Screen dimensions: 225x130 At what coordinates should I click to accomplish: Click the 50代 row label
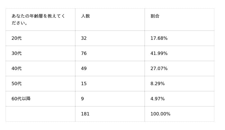point(17,84)
